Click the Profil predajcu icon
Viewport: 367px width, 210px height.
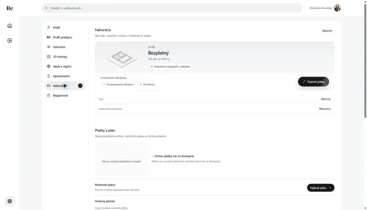tap(49, 37)
